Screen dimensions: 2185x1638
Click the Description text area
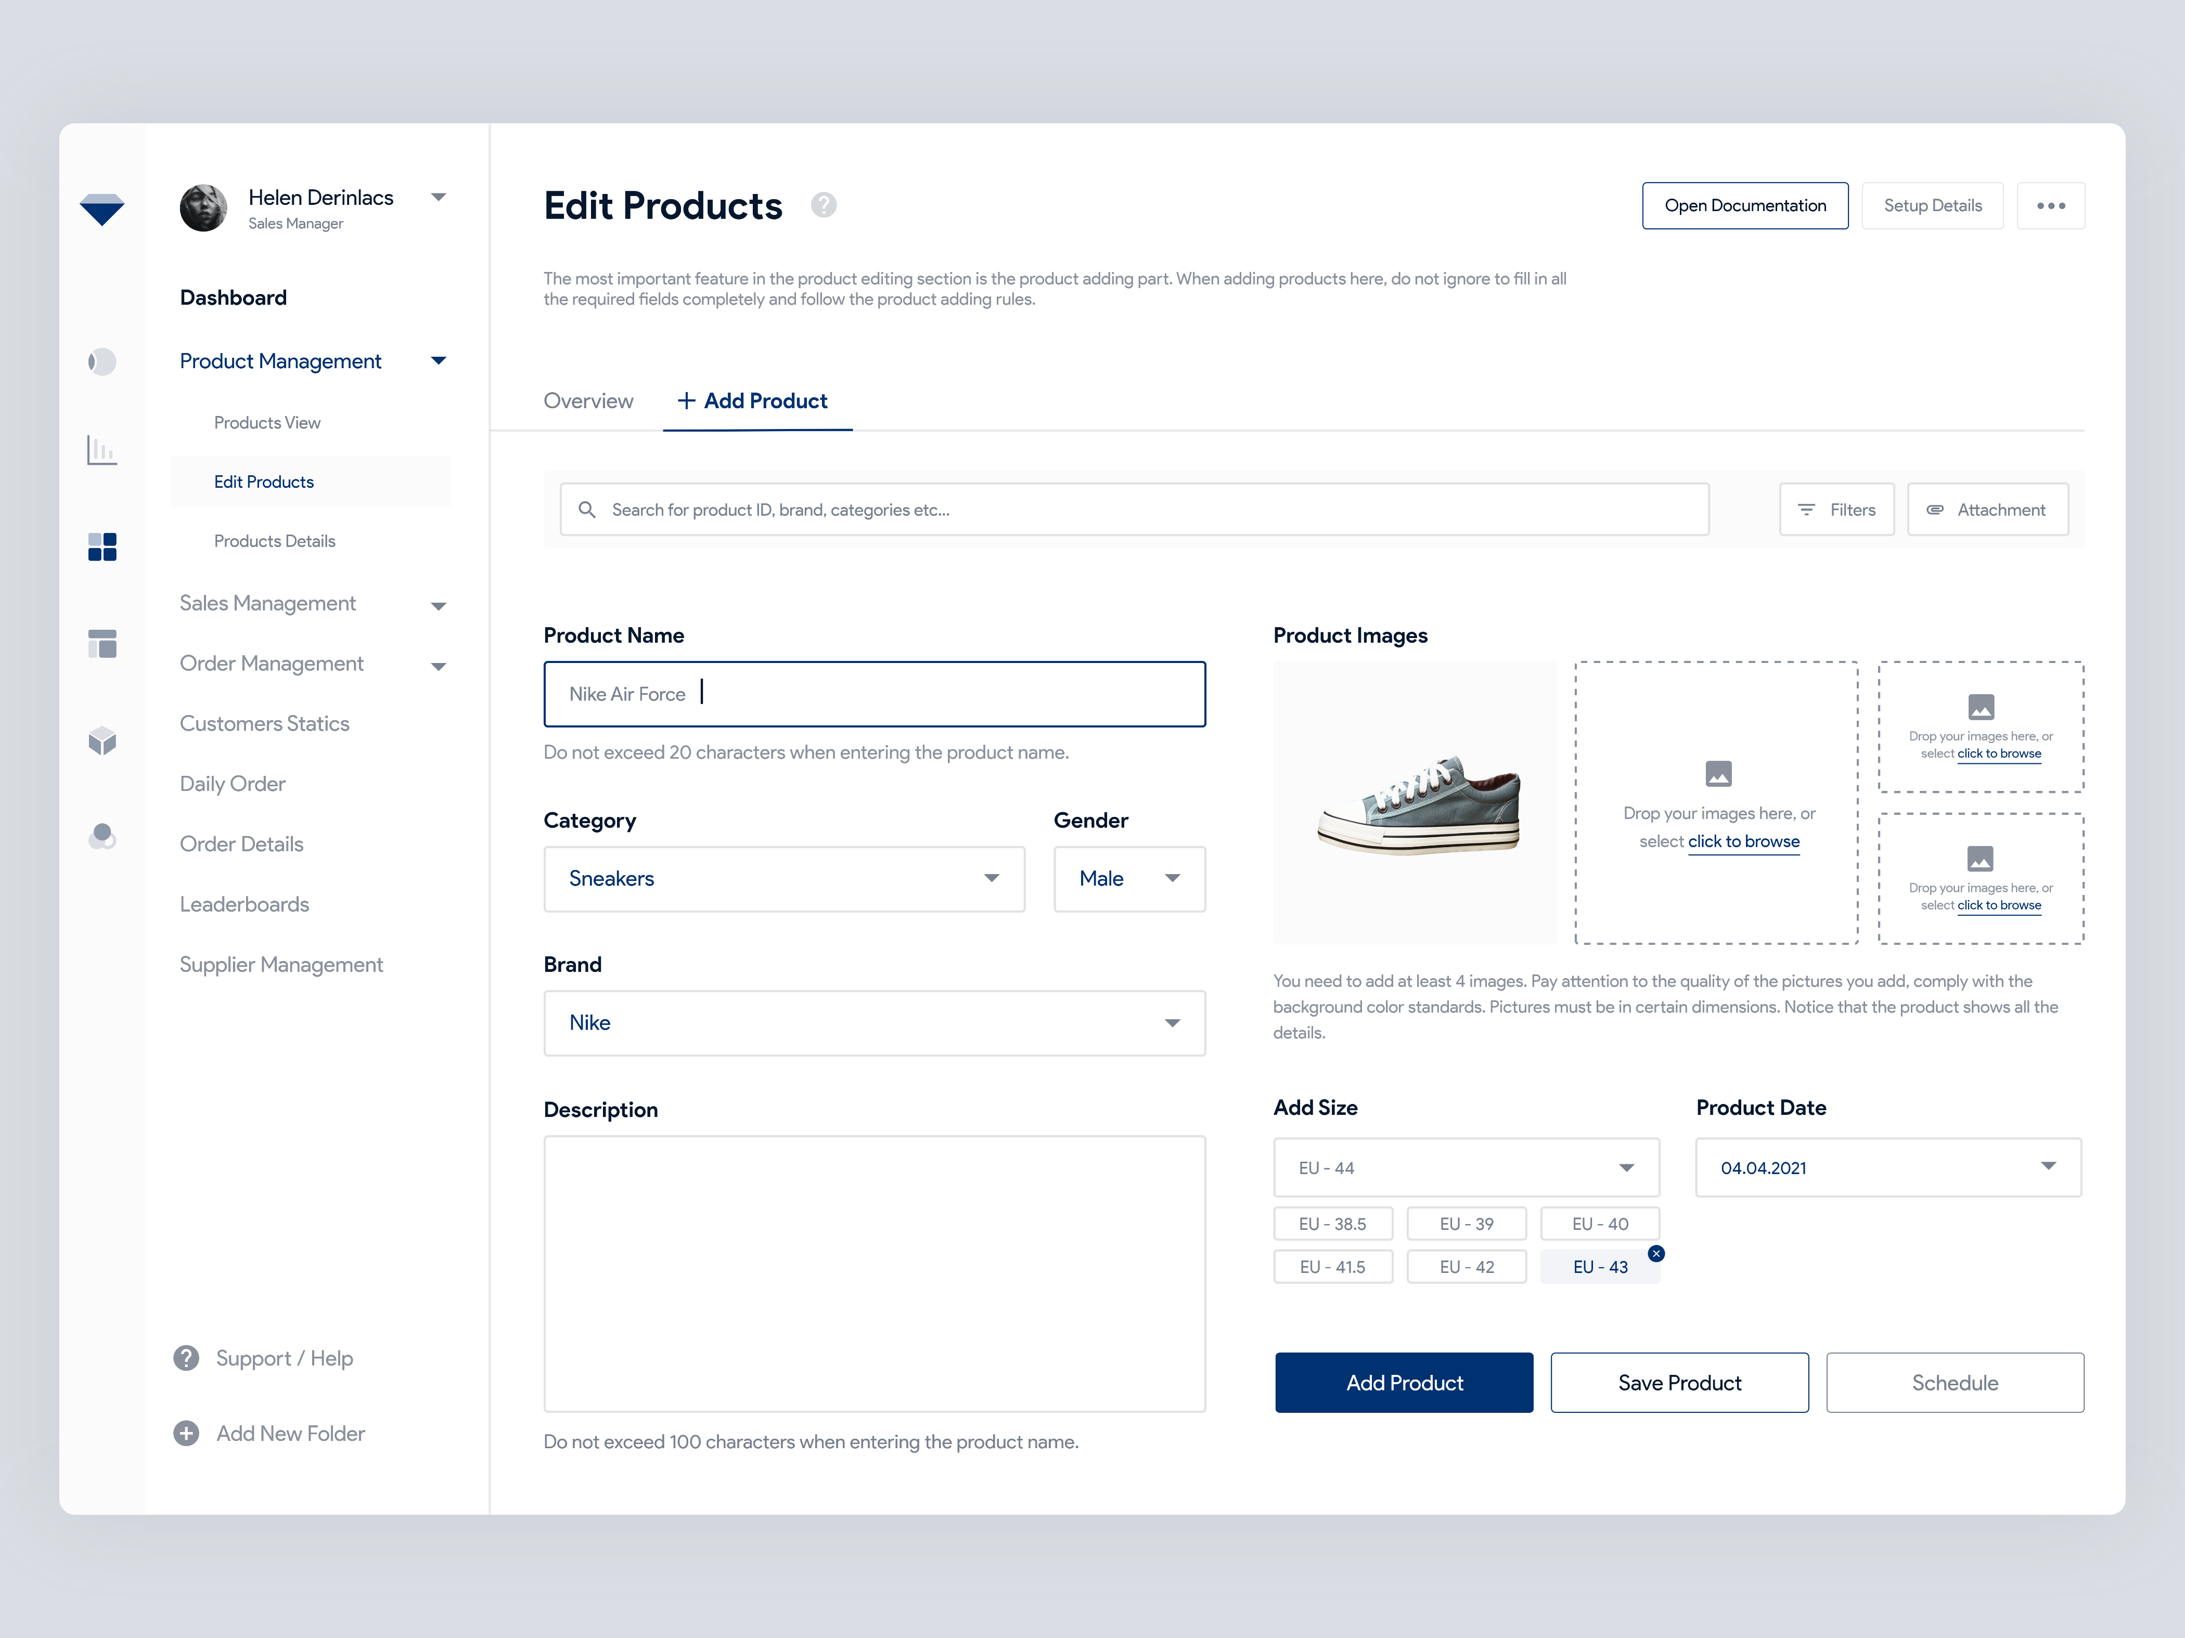[x=874, y=1273]
